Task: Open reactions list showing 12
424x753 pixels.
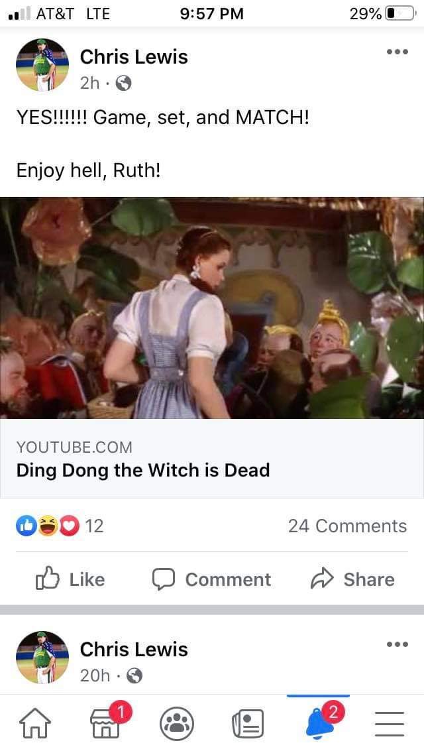Action: pyautogui.click(x=60, y=526)
